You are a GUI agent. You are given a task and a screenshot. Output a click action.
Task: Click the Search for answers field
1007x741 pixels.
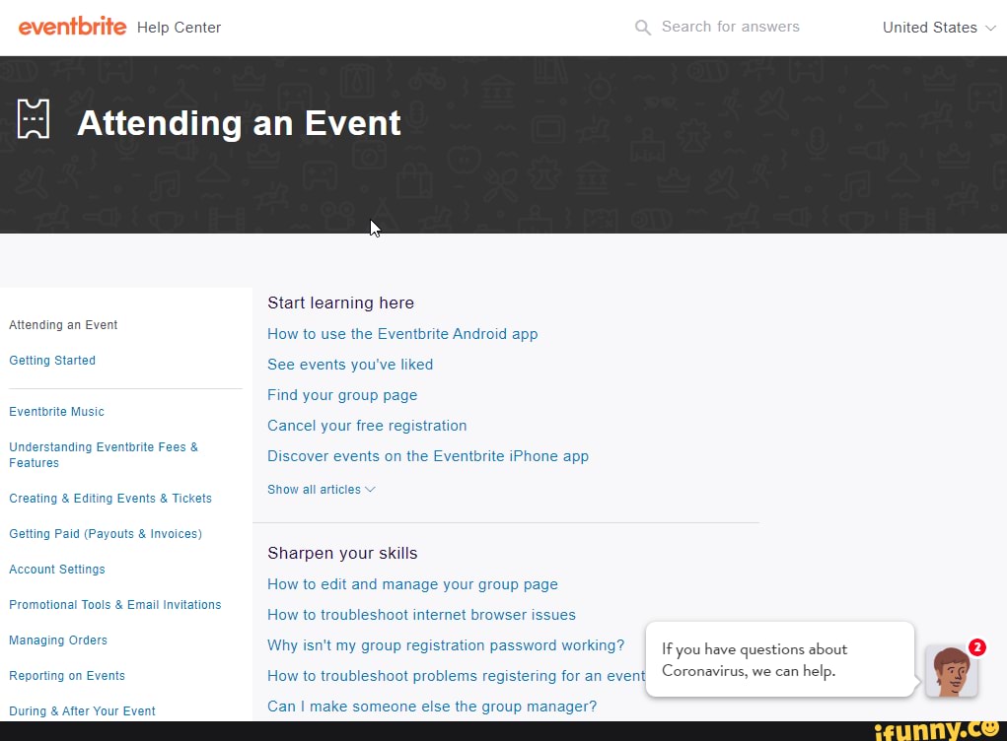[x=730, y=27]
